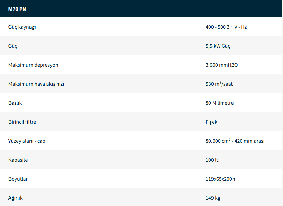
Task: Select the Boyutlar row label
Action: tap(18, 179)
